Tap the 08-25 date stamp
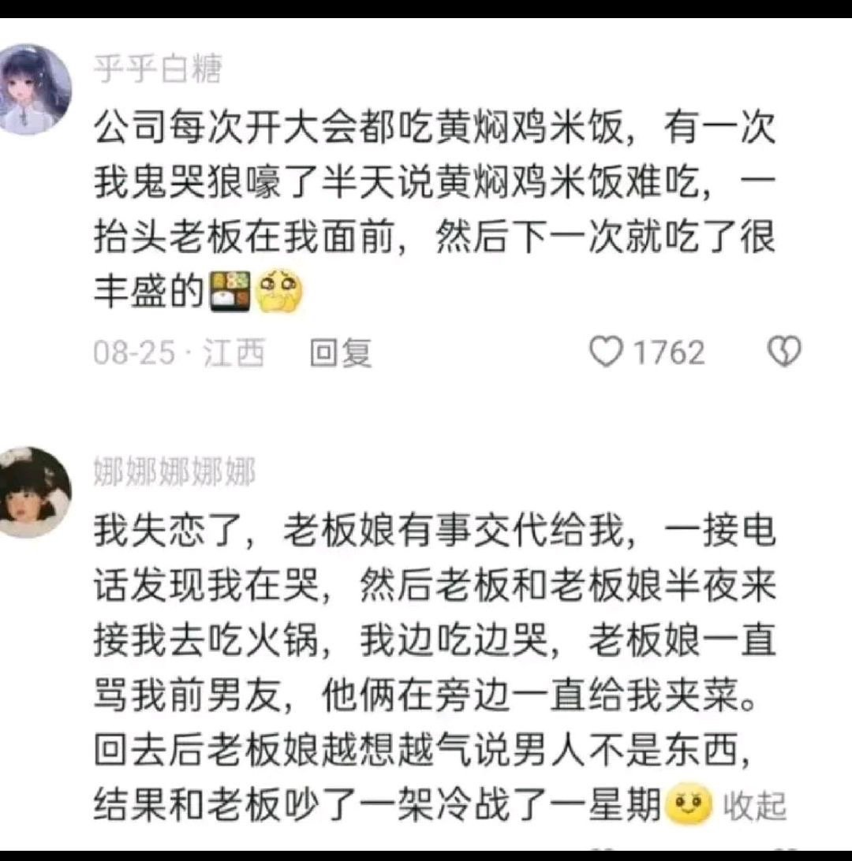Screen dimensions: 852x861 tap(134, 352)
